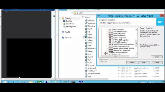Open Downloads in the Explorer sidebar
Viewport: 165px width, 92px height.
coord(70,24)
